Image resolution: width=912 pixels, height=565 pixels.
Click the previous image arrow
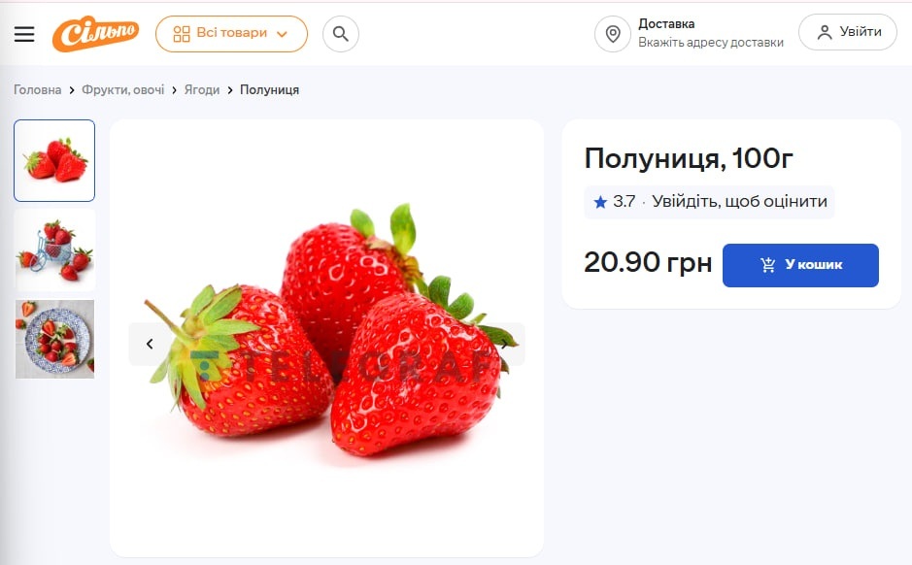150,344
